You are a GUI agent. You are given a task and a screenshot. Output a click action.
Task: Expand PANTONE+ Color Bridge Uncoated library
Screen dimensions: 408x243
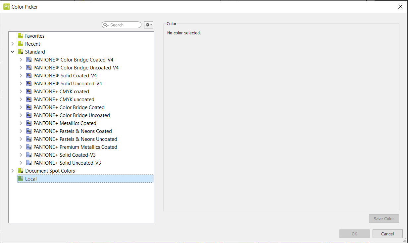tap(21, 115)
